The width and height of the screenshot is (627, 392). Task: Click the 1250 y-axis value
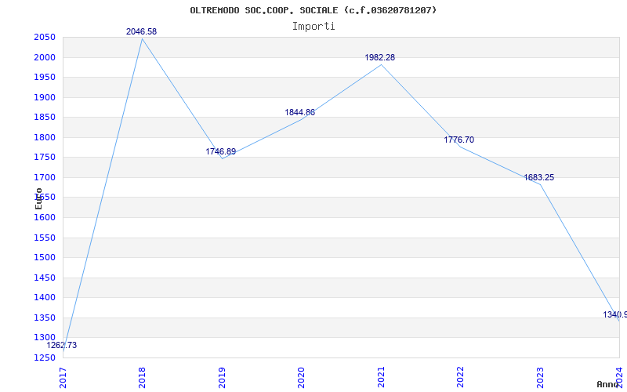(x=45, y=358)
